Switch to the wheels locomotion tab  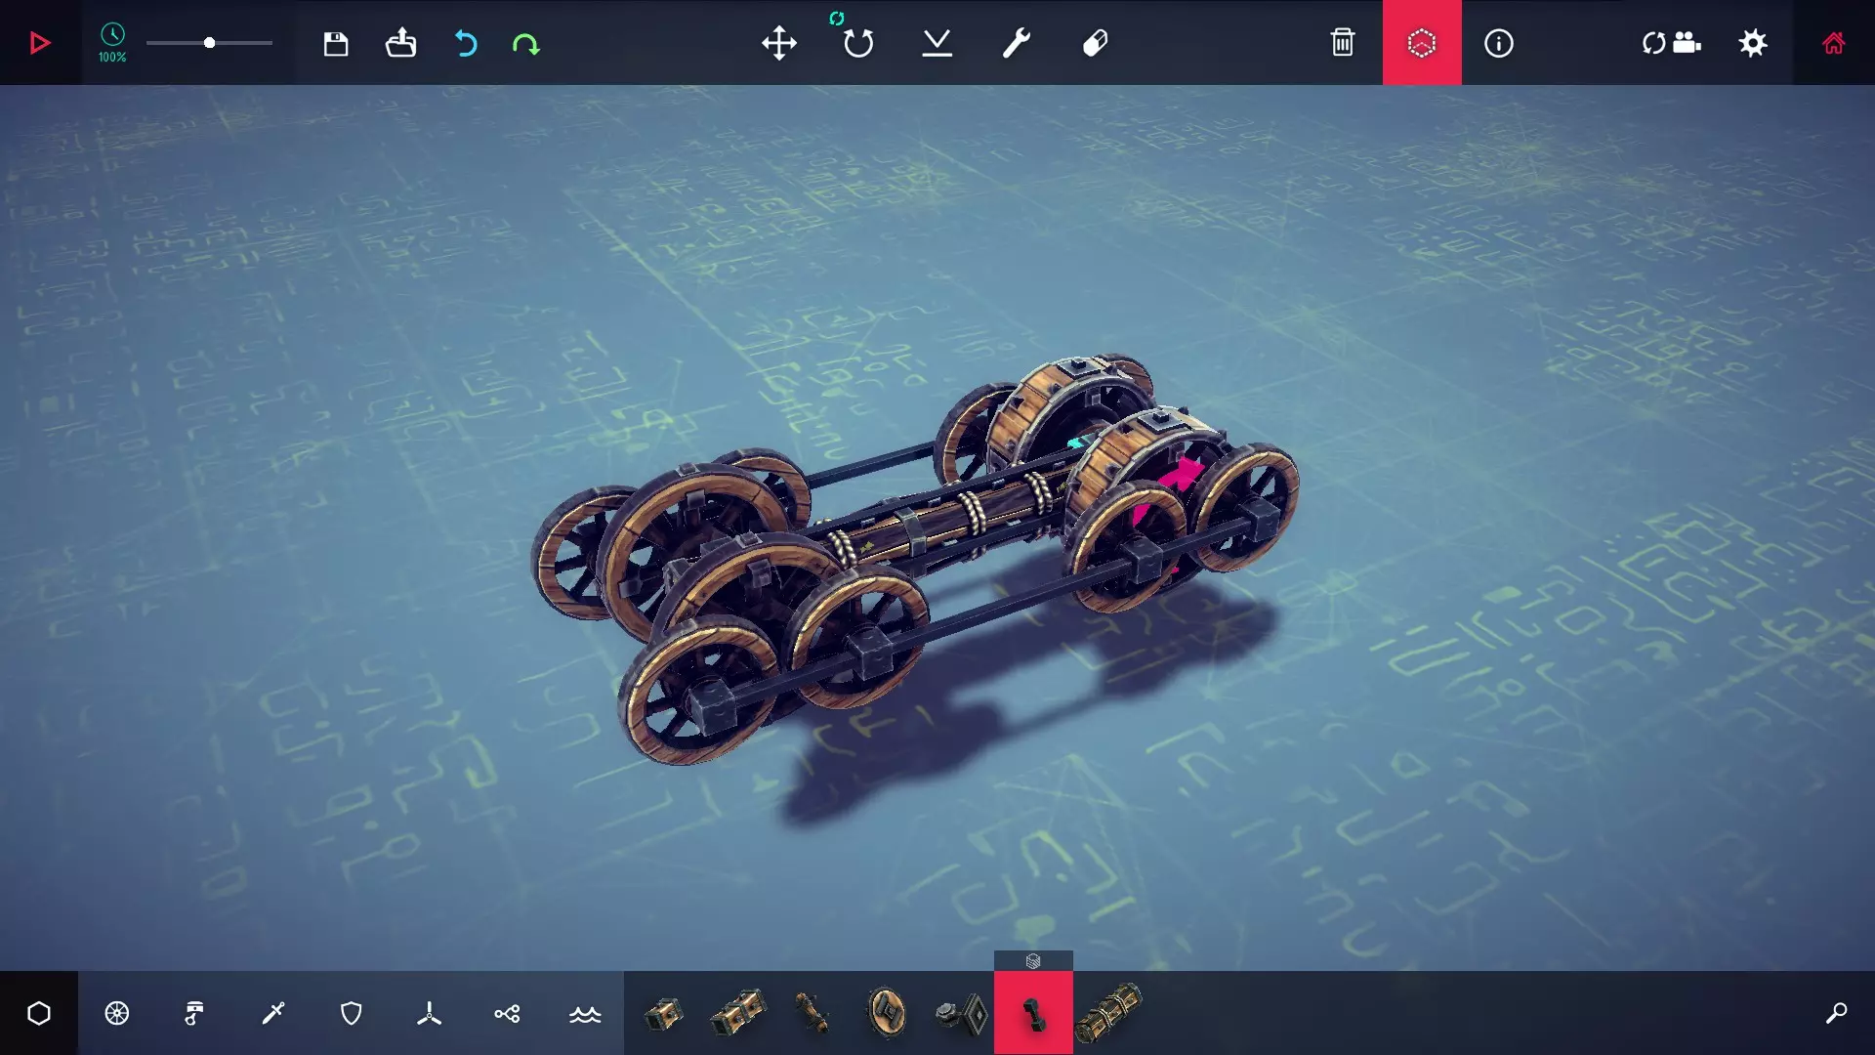[117, 1013]
